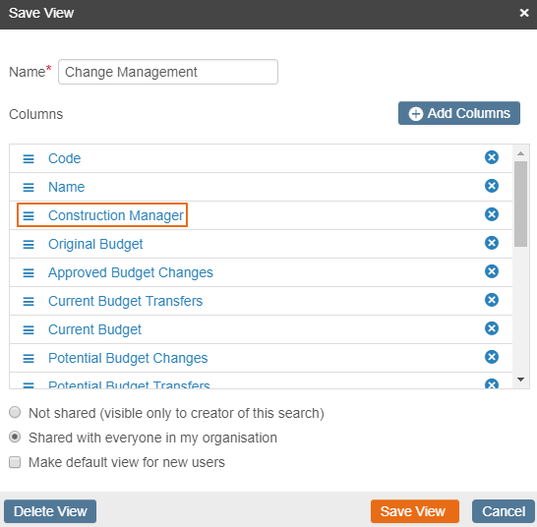Click the orange Save View button
The width and height of the screenshot is (537, 527).
(x=415, y=511)
